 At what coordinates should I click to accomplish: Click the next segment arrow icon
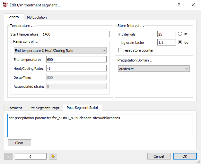point(53,156)
